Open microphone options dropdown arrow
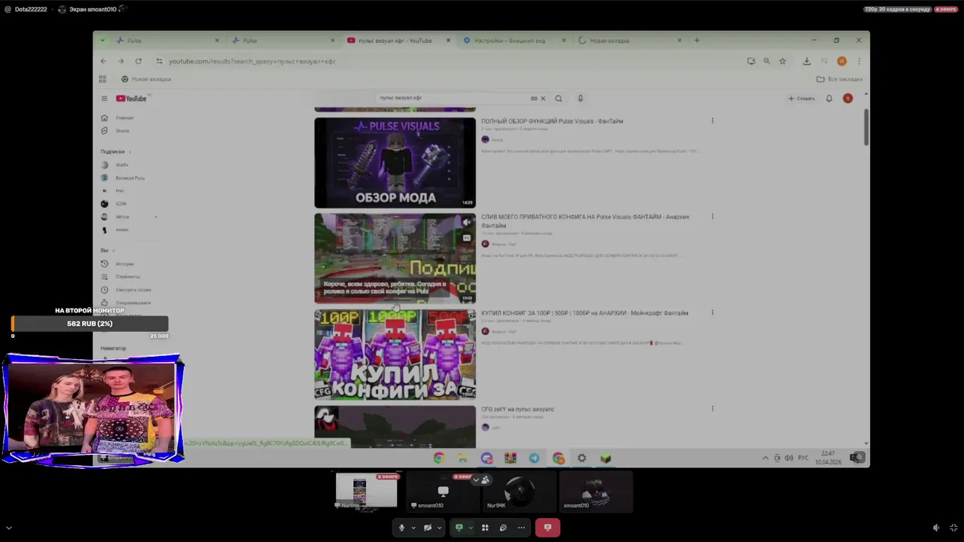This screenshot has height=542, width=964. 413,528
